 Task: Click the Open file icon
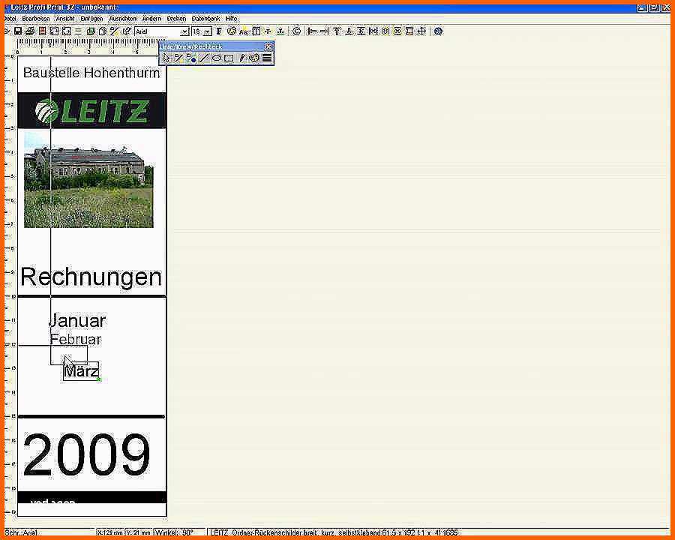pos(6,31)
